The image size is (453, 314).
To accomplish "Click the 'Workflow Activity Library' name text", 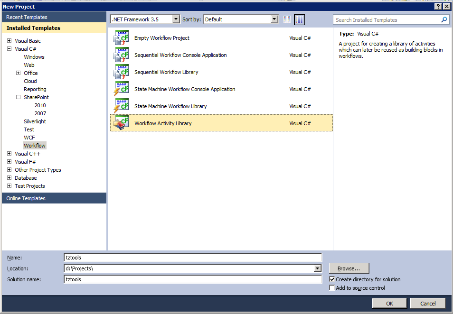I will (163, 123).
